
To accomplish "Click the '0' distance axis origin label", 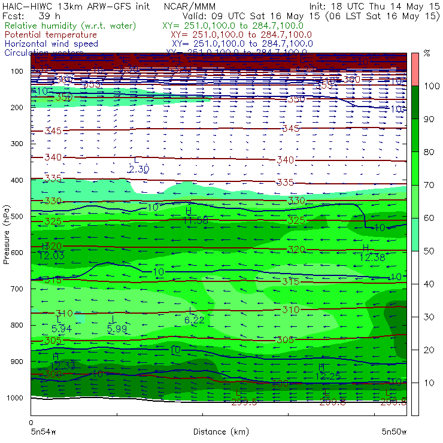I will click(x=31, y=423).
